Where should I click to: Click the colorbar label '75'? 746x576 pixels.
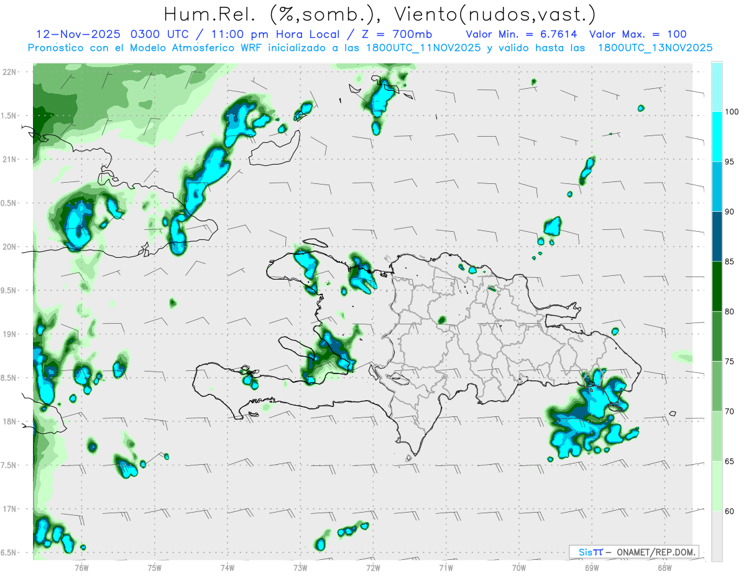pos(730,362)
